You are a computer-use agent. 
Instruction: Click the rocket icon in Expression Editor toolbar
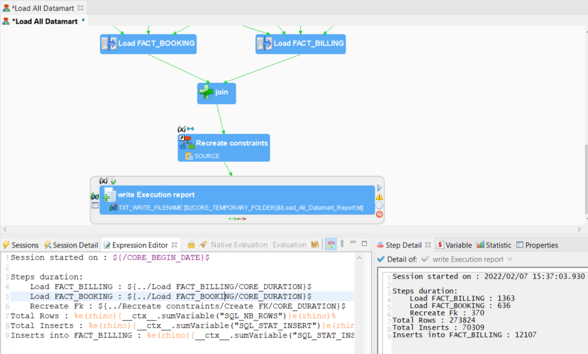tap(203, 245)
